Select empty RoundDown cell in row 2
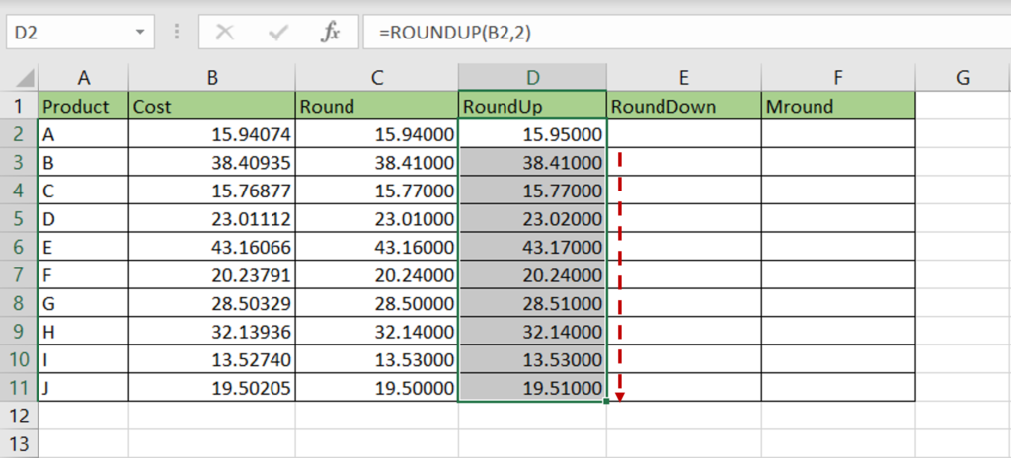The image size is (1011, 458). click(684, 134)
